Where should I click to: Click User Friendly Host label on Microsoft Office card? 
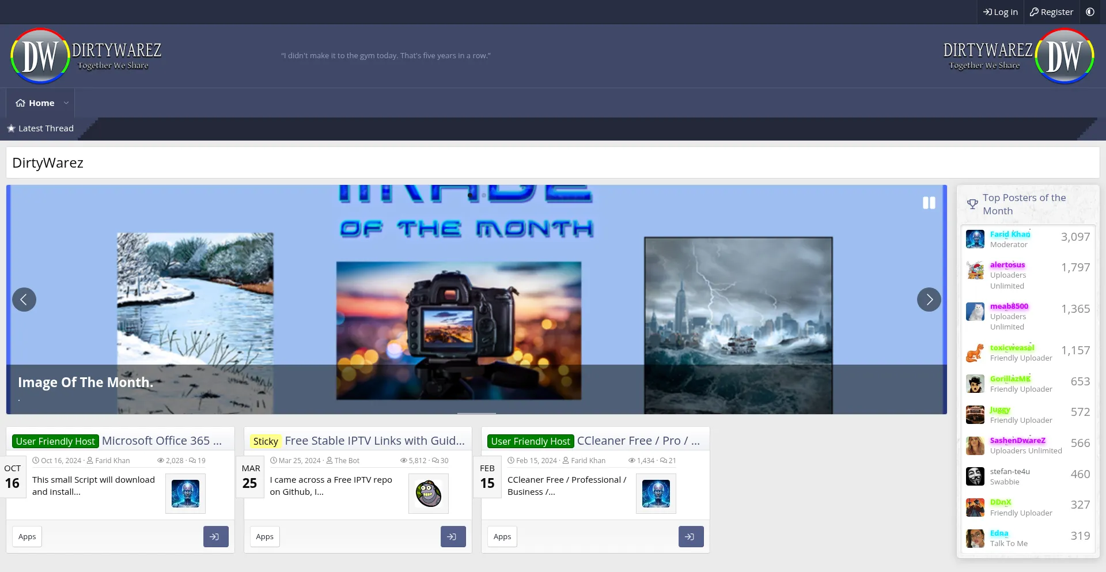55,441
